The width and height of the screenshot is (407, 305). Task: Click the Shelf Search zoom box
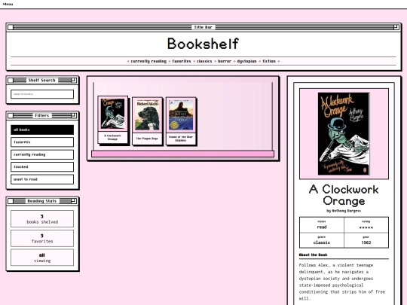pos(74,80)
